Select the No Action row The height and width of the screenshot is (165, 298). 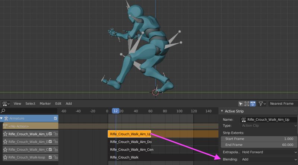click(x=31, y=126)
